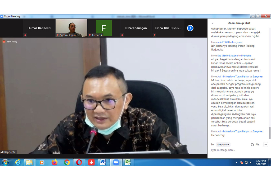Screen dimensions: 271x180
Task: Open Google Chrome from the taskbar
Action: pyautogui.click(x=67, y=162)
